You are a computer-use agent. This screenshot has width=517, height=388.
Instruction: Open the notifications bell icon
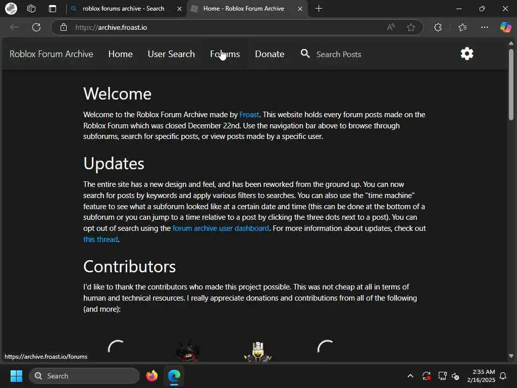(503, 376)
